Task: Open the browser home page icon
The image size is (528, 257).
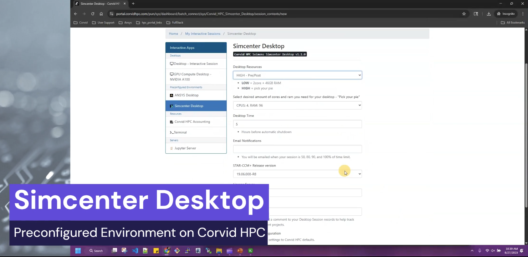Action: pos(101,14)
